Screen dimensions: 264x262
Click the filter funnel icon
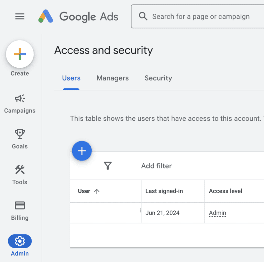[x=108, y=166]
